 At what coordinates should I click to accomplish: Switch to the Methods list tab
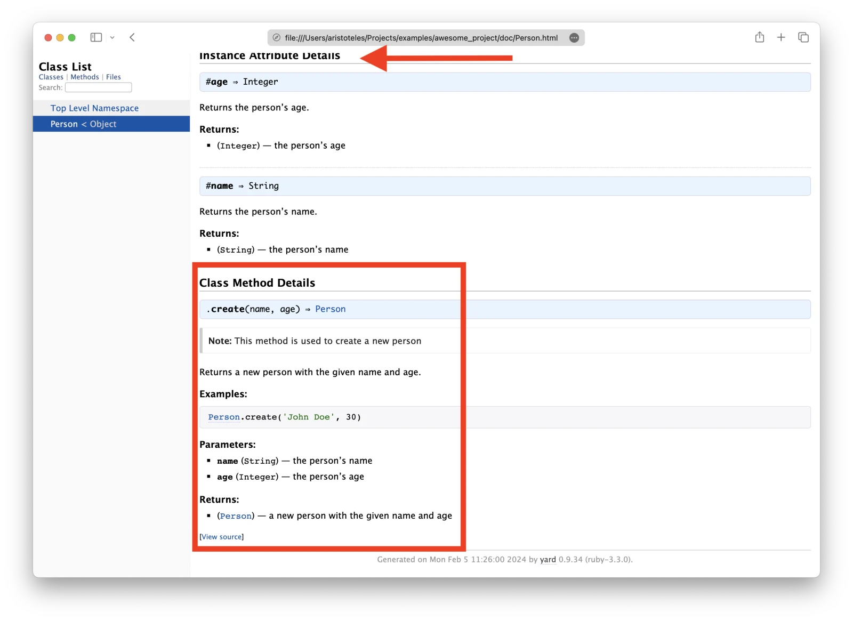point(85,77)
